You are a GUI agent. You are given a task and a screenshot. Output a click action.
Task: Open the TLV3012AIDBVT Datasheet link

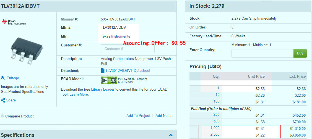pos(128,70)
